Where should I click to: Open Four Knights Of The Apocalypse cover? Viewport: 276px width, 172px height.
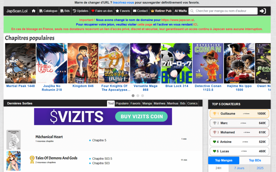pyautogui.click(x=114, y=63)
